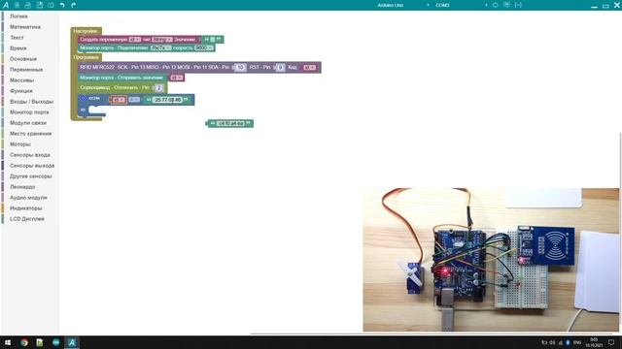Open variable dropdown in Отправить значение block
622x349 pixels.
(x=176, y=78)
